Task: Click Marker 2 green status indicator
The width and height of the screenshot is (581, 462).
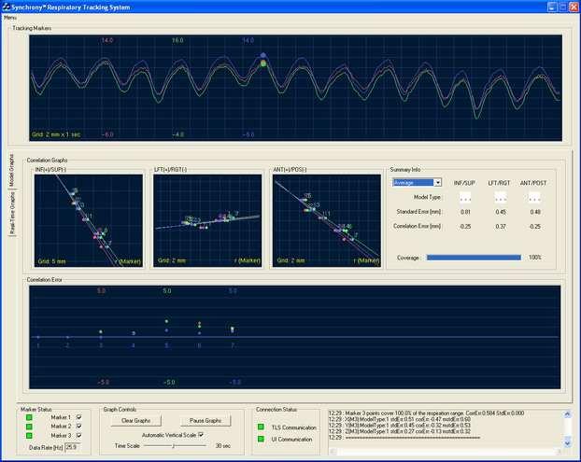Action: pos(29,427)
